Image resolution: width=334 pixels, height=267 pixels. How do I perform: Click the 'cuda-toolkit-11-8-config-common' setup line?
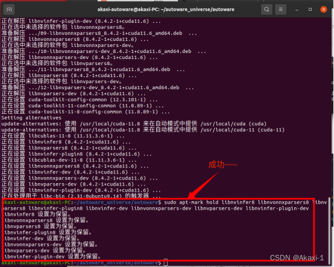86,112
